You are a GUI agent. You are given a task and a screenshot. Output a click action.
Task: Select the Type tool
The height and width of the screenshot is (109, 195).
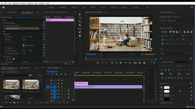point(80,39)
